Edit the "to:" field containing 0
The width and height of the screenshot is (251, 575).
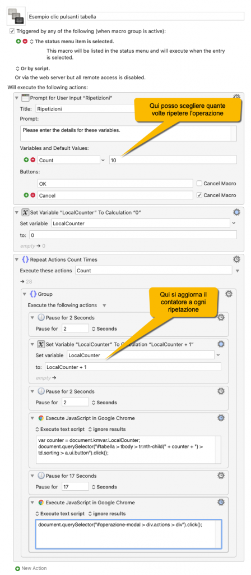pyautogui.click(x=133, y=235)
